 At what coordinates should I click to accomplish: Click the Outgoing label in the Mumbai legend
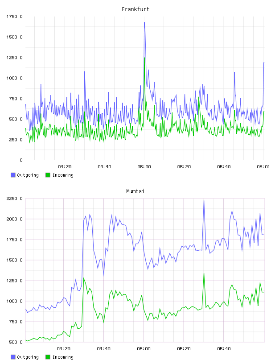tap(28, 357)
